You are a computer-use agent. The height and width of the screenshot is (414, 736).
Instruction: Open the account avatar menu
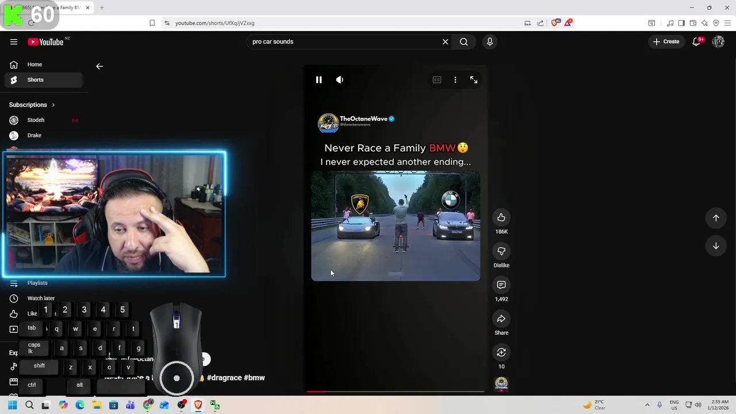point(718,41)
